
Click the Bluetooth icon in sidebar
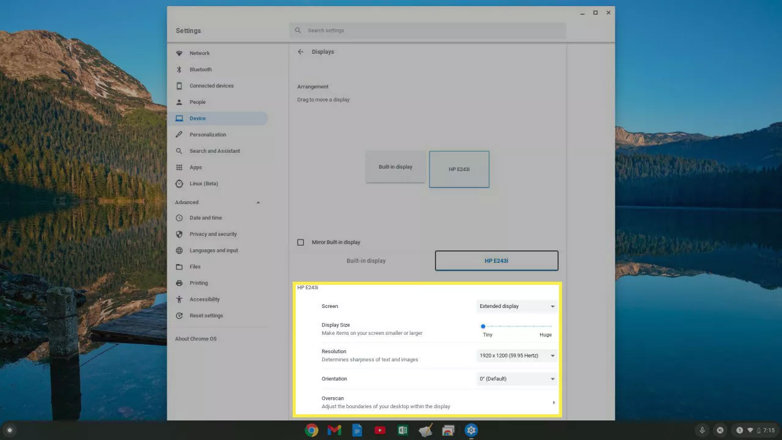[179, 70]
